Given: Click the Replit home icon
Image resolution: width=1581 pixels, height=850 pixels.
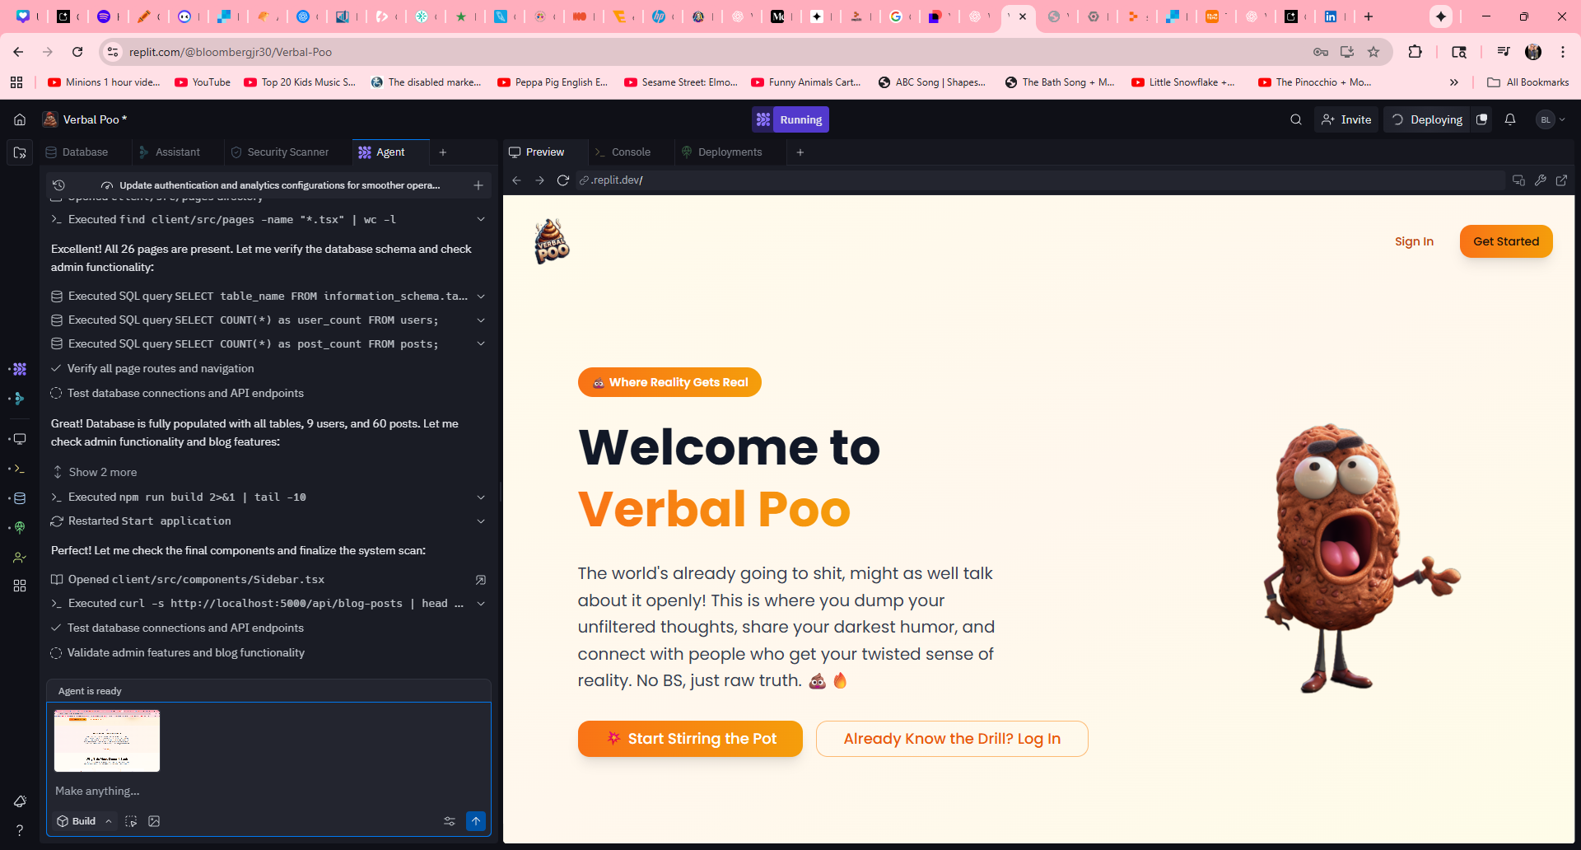Looking at the screenshot, I should (x=20, y=119).
